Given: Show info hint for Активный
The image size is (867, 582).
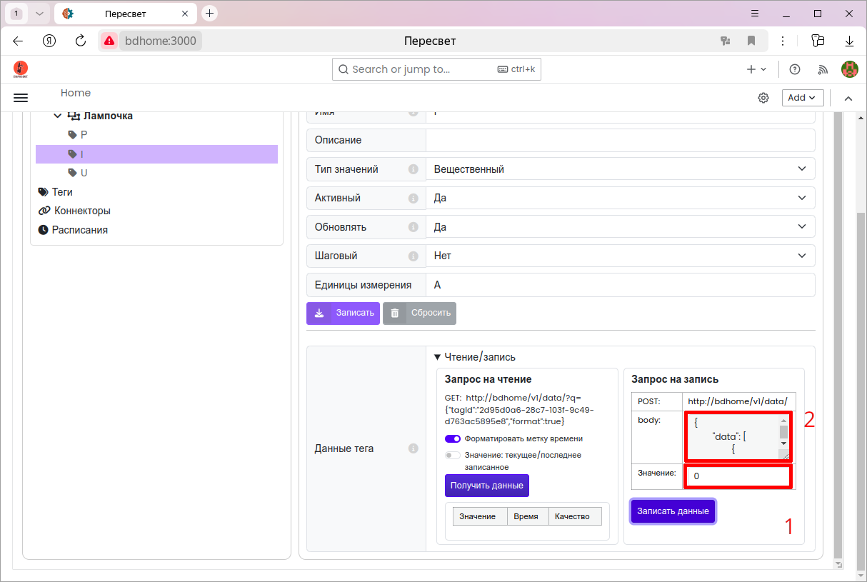Looking at the screenshot, I should coord(413,198).
